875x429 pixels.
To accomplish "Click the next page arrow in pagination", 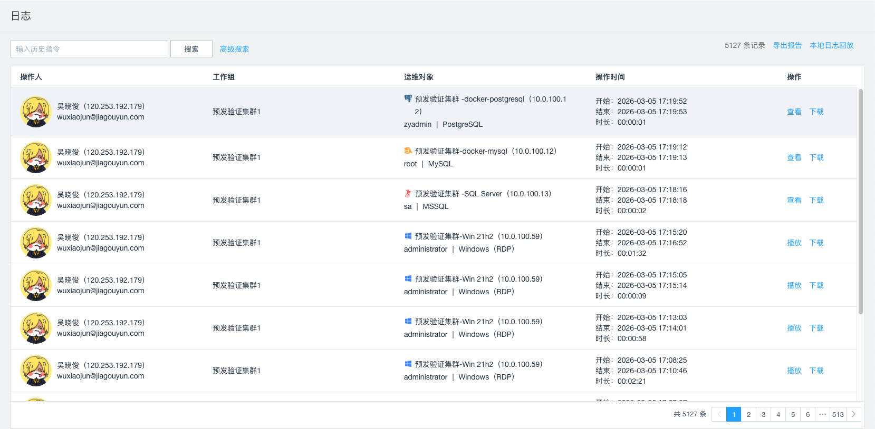I will pos(853,414).
